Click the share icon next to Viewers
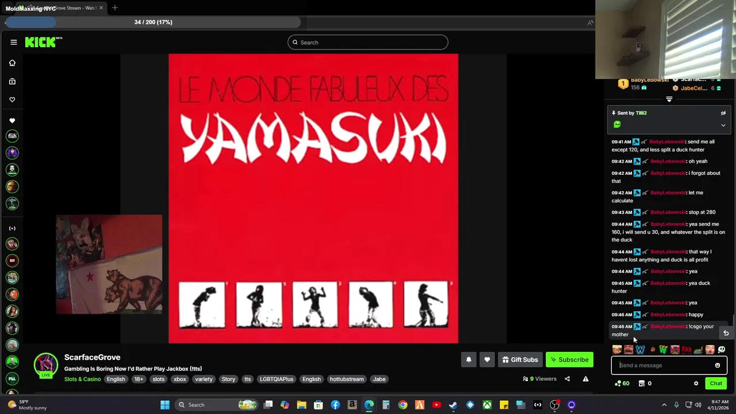The width and height of the screenshot is (736, 414). [567, 379]
